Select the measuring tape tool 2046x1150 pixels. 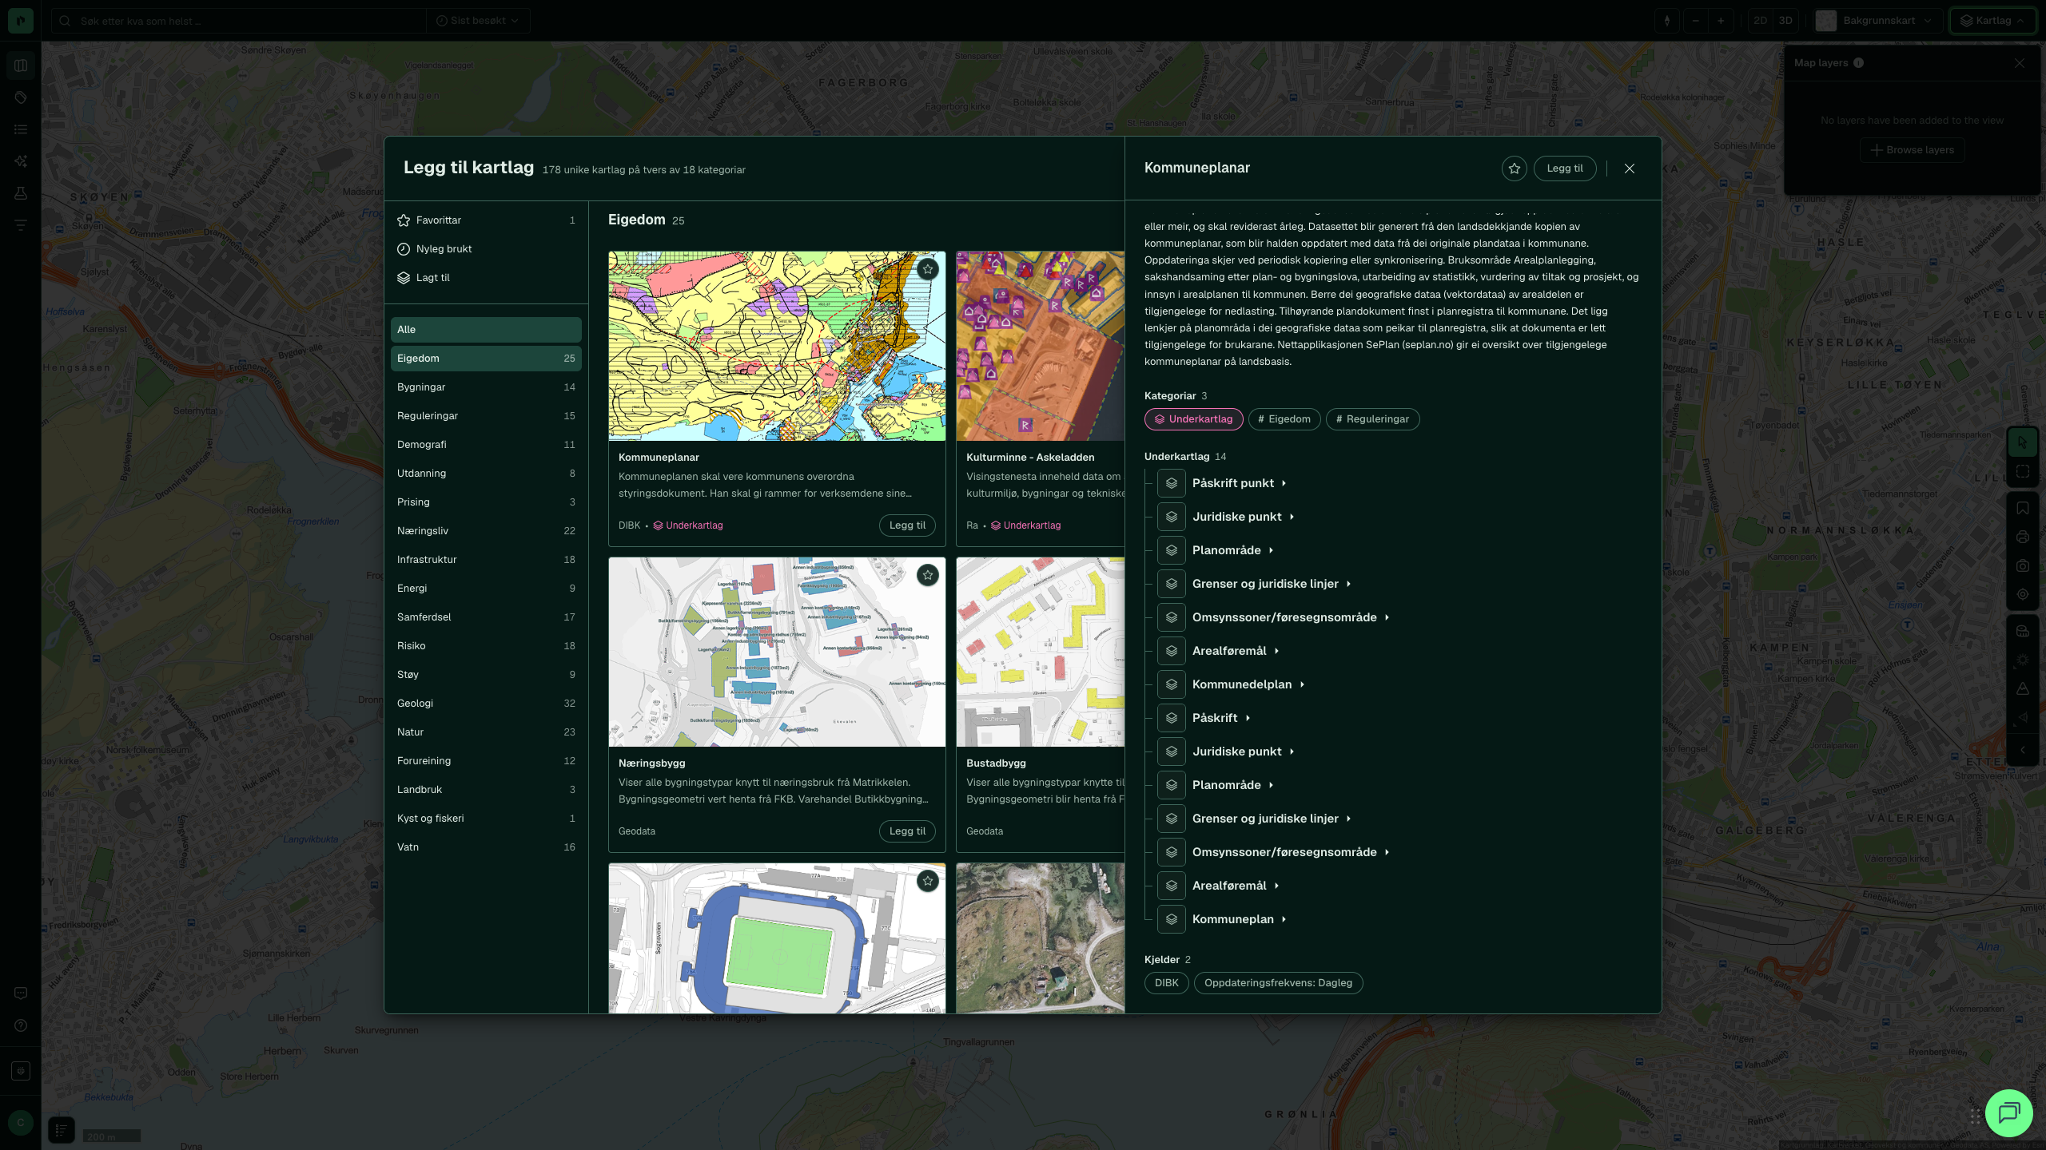coord(2023,631)
